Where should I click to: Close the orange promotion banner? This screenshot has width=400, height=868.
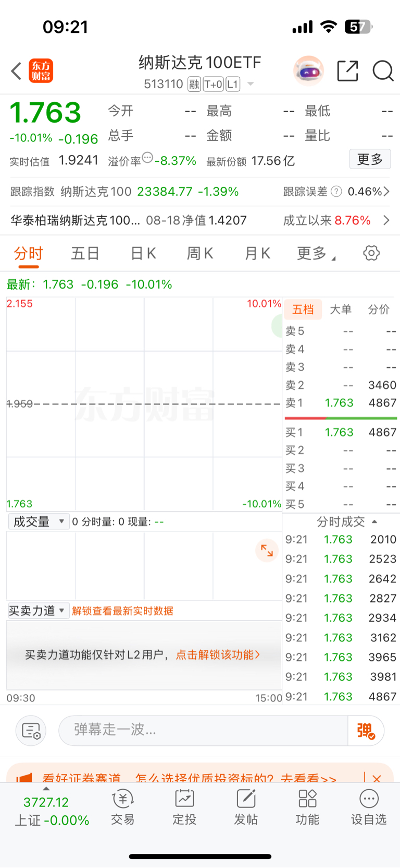[x=377, y=778]
